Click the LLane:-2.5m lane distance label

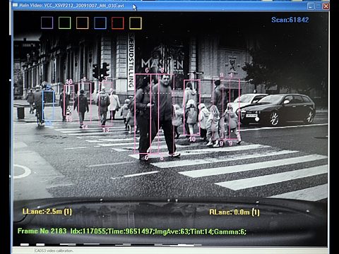(47, 212)
